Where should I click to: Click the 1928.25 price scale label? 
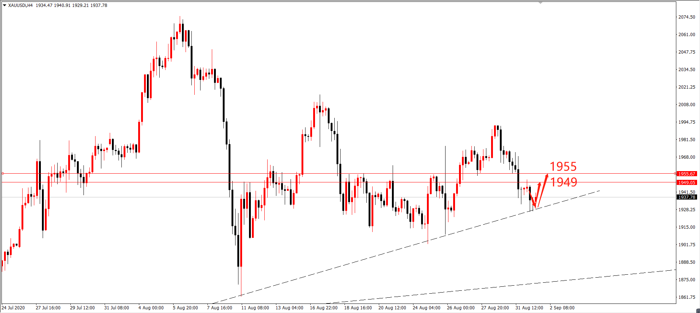coord(687,210)
